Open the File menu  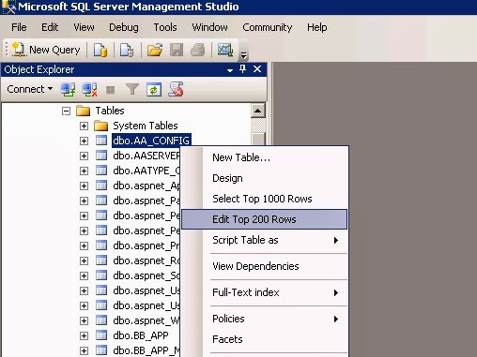[x=19, y=27]
